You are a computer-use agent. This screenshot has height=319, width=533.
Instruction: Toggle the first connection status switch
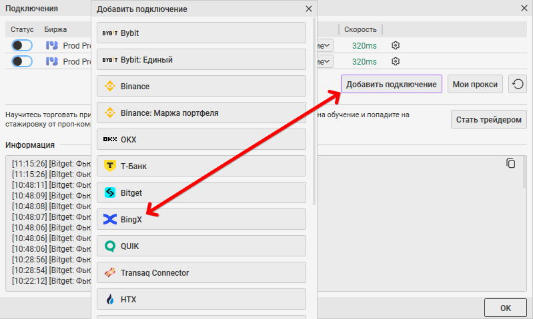point(22,45)
